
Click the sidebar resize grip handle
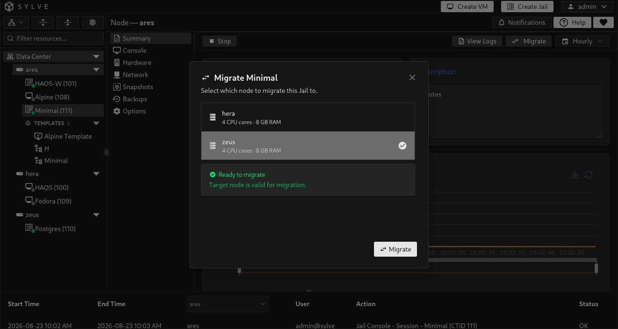(x=107, y=152)
